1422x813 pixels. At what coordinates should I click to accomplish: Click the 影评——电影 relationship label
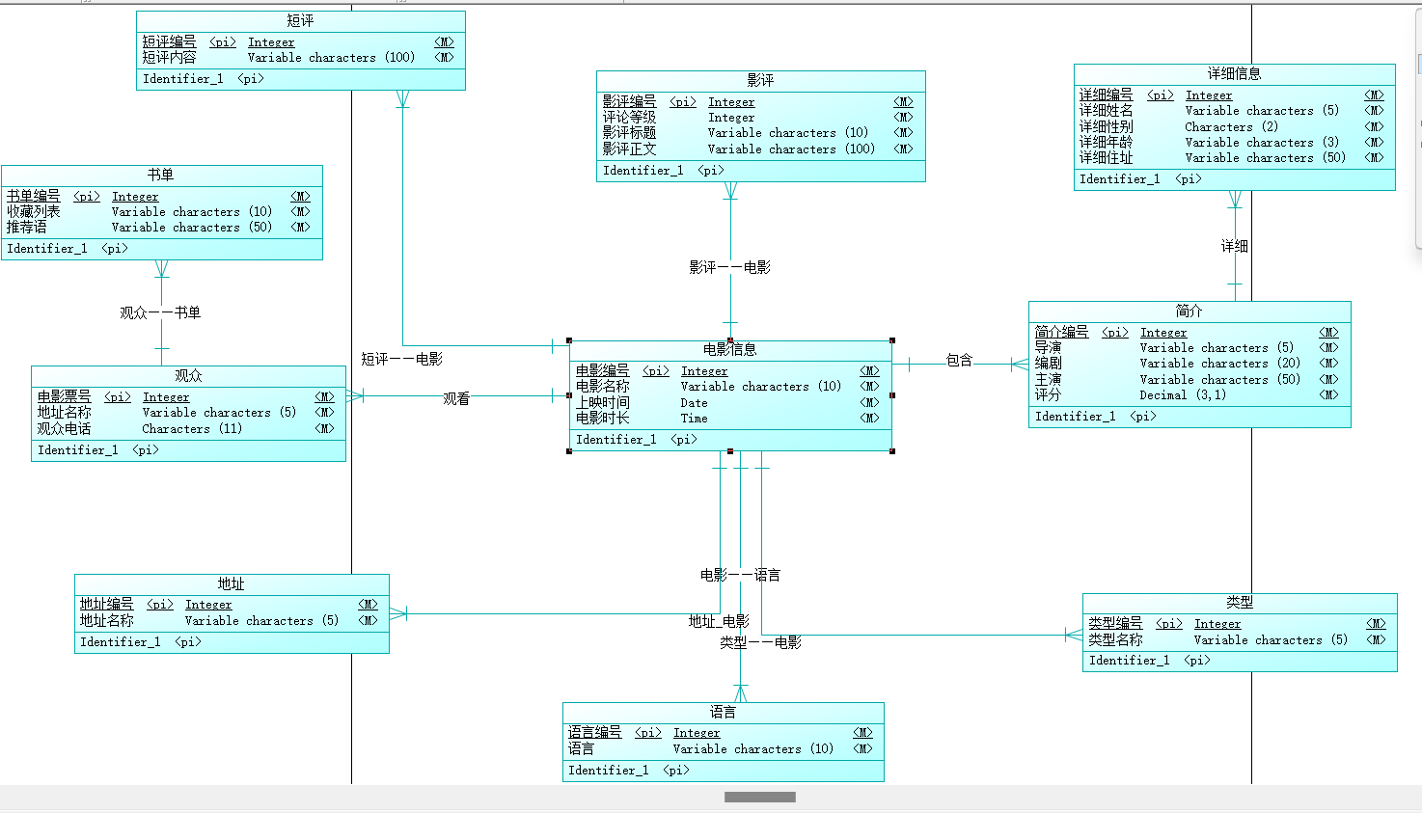[x=729, y=267]
